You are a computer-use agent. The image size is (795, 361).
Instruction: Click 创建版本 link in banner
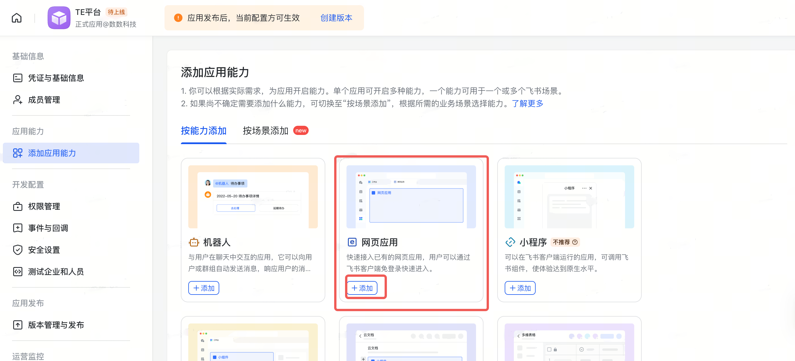pos(336,18)
